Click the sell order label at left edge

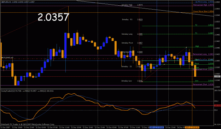pyautogui.click(x=7, y=58)
